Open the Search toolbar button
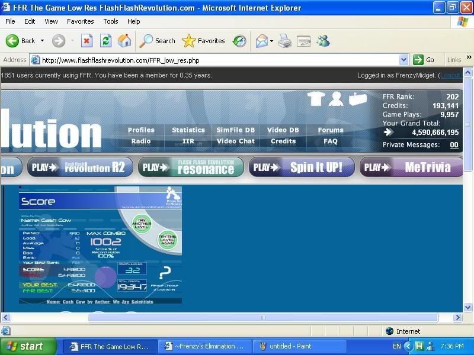 tap(158, 41)
